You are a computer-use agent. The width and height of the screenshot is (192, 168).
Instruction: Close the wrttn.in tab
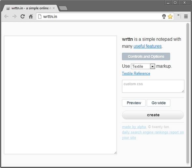(54, 8)
